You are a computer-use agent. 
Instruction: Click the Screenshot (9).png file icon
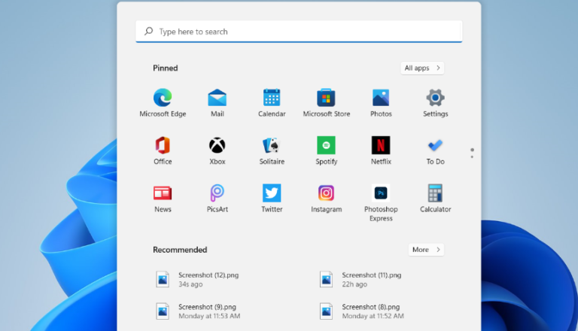163,311
